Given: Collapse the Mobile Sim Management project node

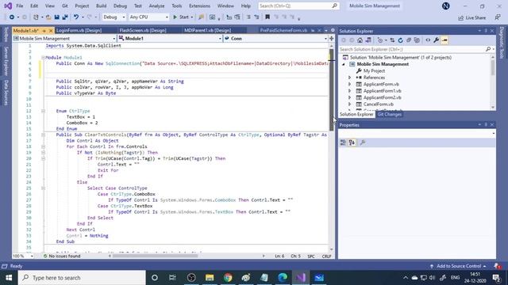Looking at the screenshot, I should pos(344,64).
